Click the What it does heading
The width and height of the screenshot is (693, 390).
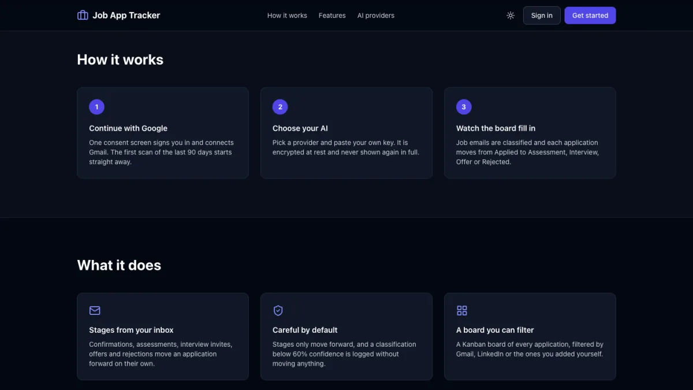(x=119, y=266)
